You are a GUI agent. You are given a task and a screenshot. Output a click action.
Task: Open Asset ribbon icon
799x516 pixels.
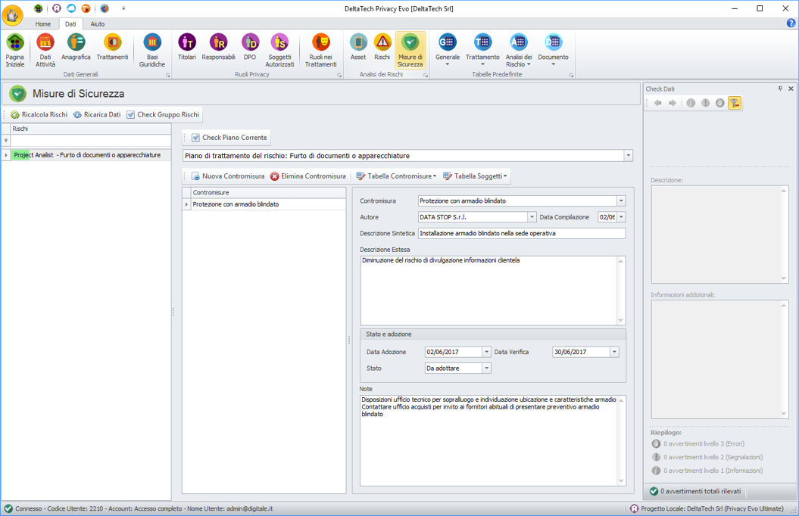(x=358, y=48)
